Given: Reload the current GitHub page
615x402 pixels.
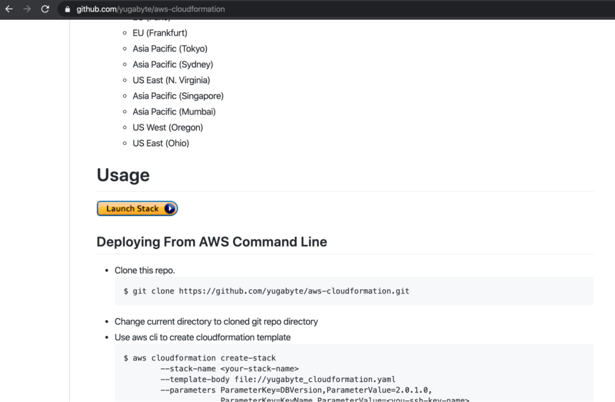Looking at the screenshot, I should [45, 9].
